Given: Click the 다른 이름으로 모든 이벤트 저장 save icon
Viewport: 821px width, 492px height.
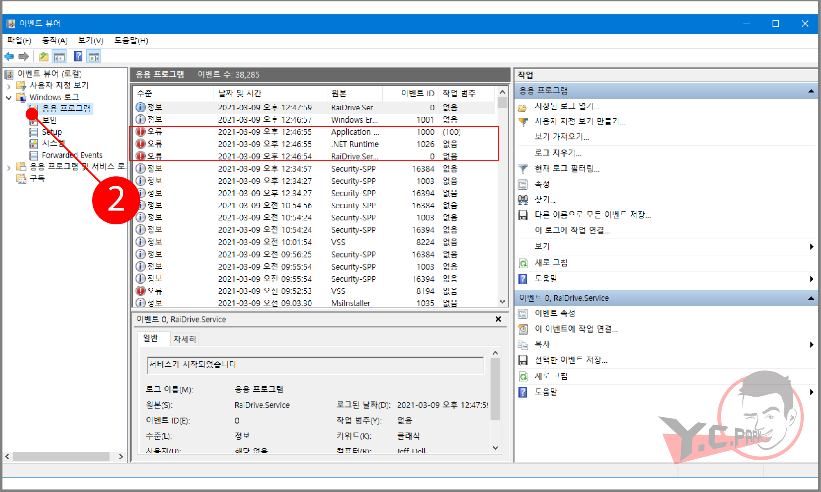Looking at the screenshot, I should pyautogui.click(x=523, y=215).
